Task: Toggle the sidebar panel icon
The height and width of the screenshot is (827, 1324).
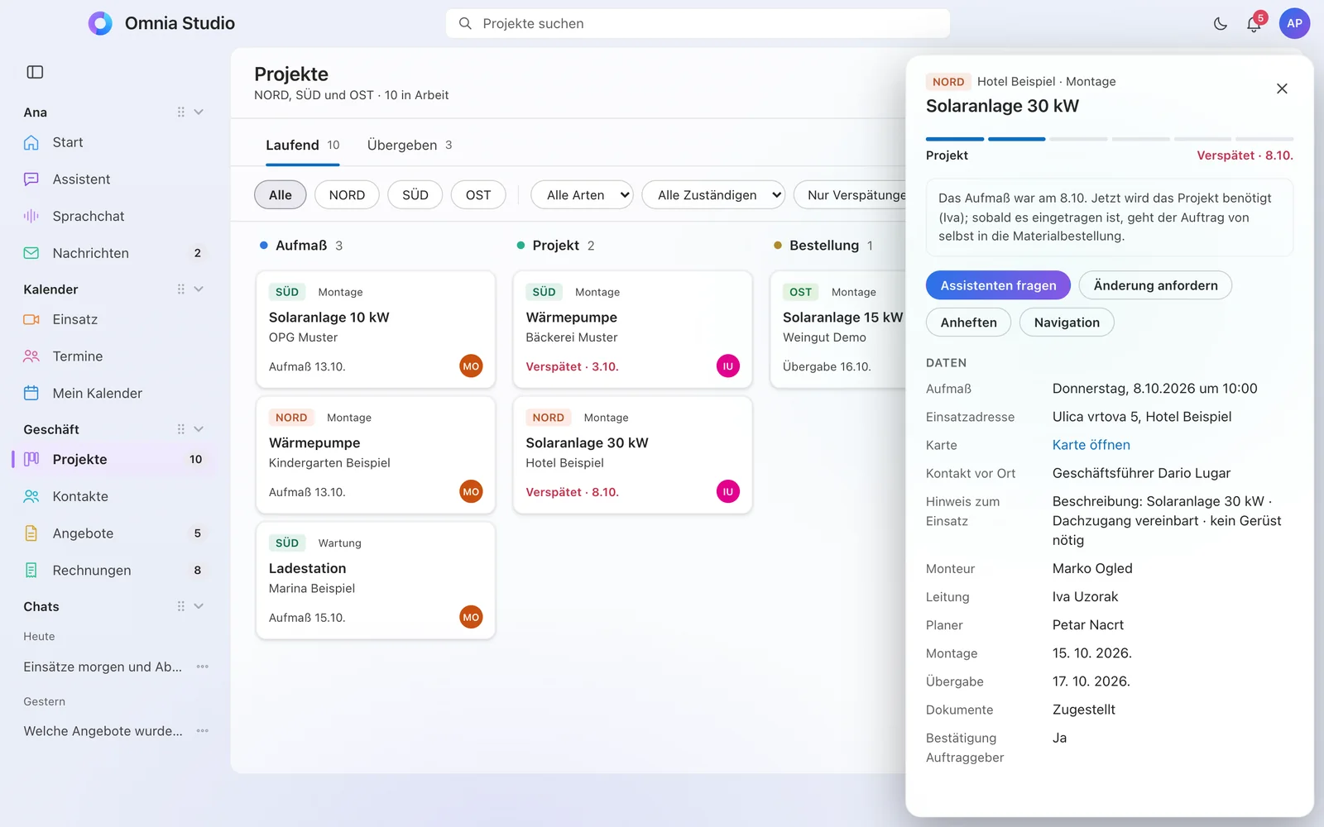Action: click(x=35, y=72)
